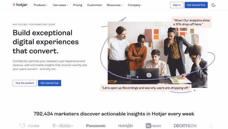Click the team photo in the hero
The width and height of the screenshot is (228, 129).
[157, 55]
